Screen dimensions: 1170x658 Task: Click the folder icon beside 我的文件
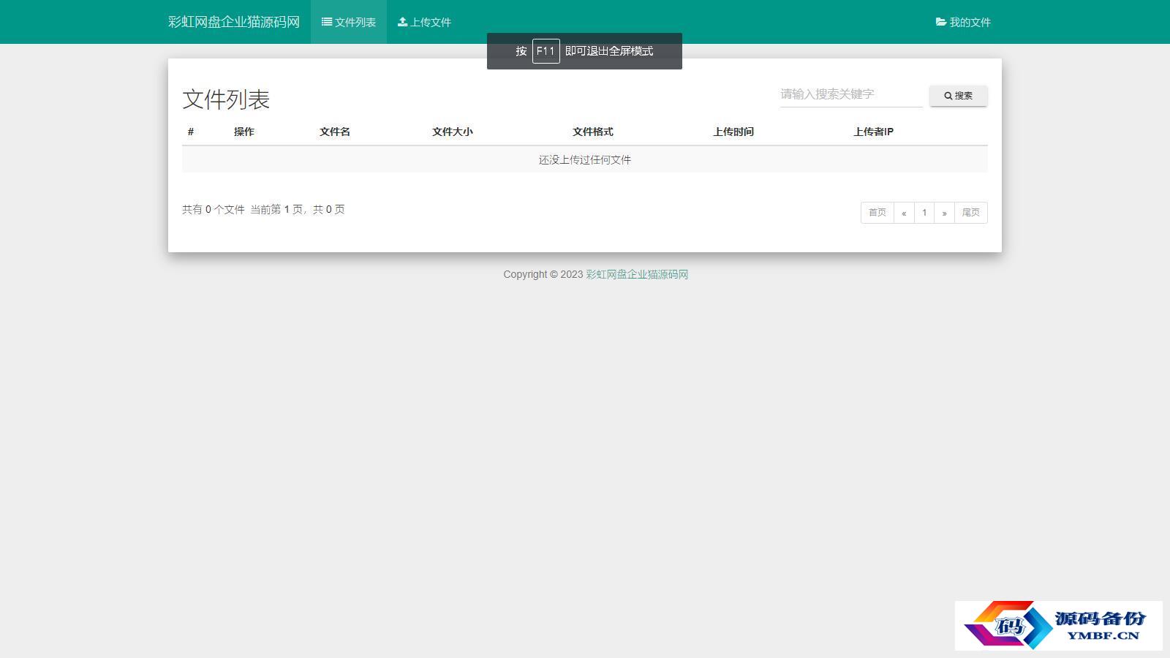tap(941, 22)
